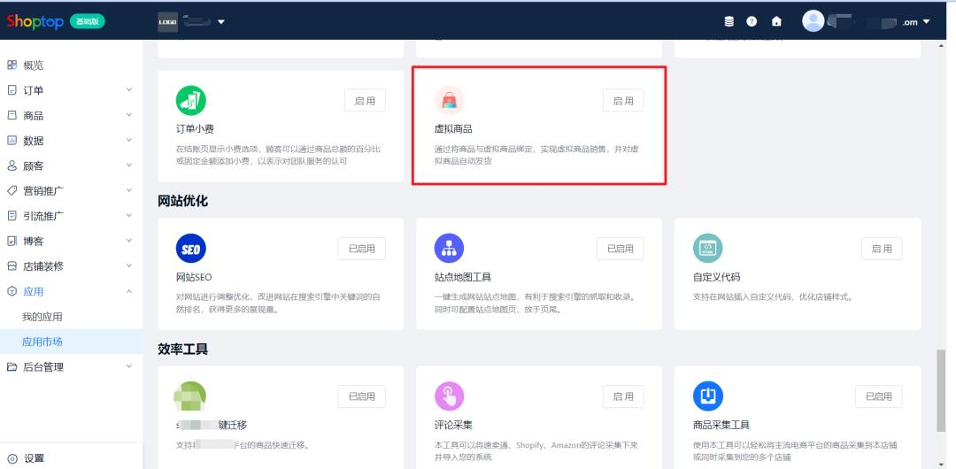Click the 站点地图工具 card title

pyautogui.click(x=462, y=277)
